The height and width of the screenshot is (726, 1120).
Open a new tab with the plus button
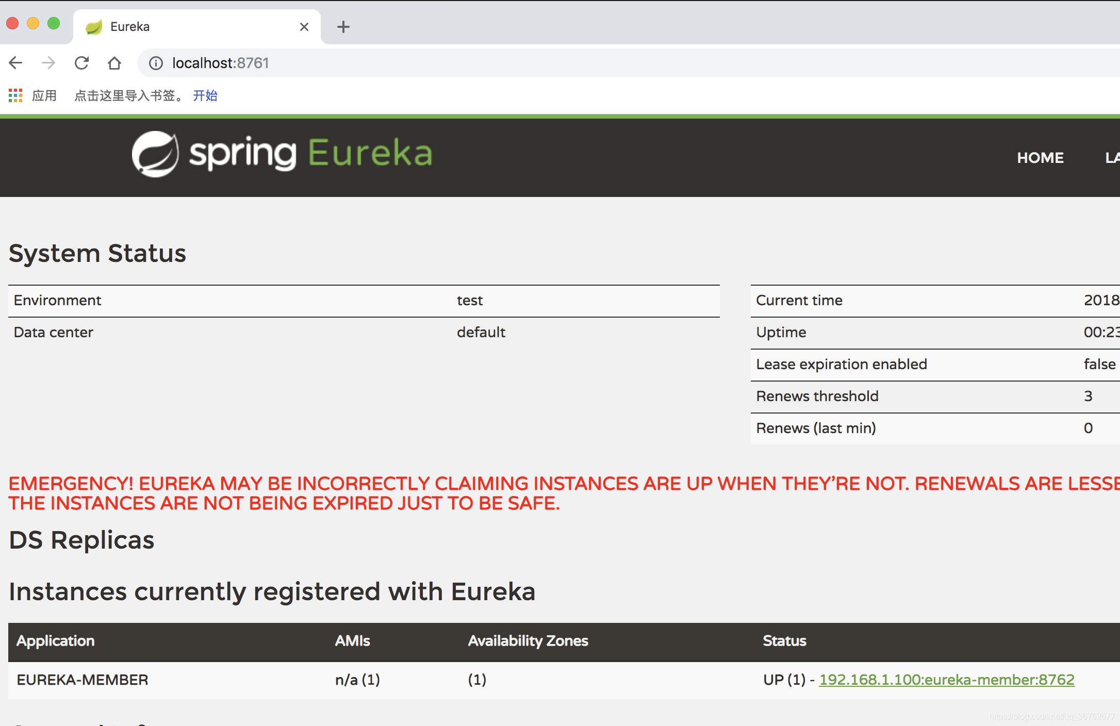pyautogui.click(x=343, y=27)
